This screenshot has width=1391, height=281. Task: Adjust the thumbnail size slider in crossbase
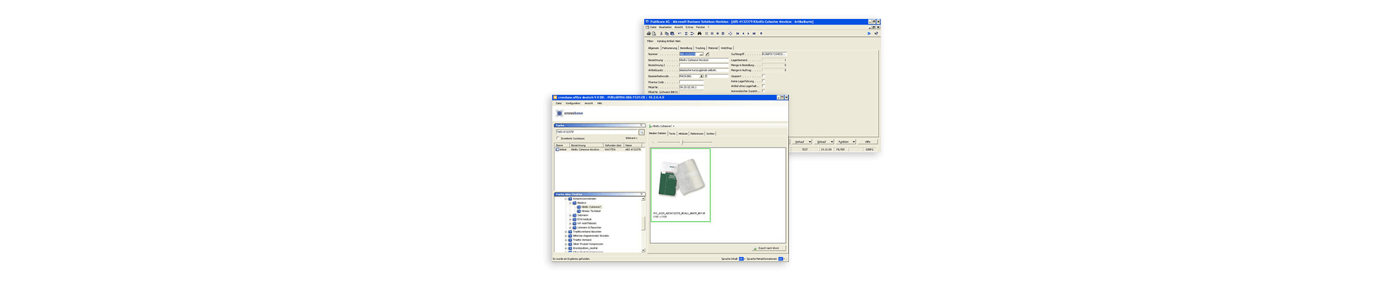(682, 143)
